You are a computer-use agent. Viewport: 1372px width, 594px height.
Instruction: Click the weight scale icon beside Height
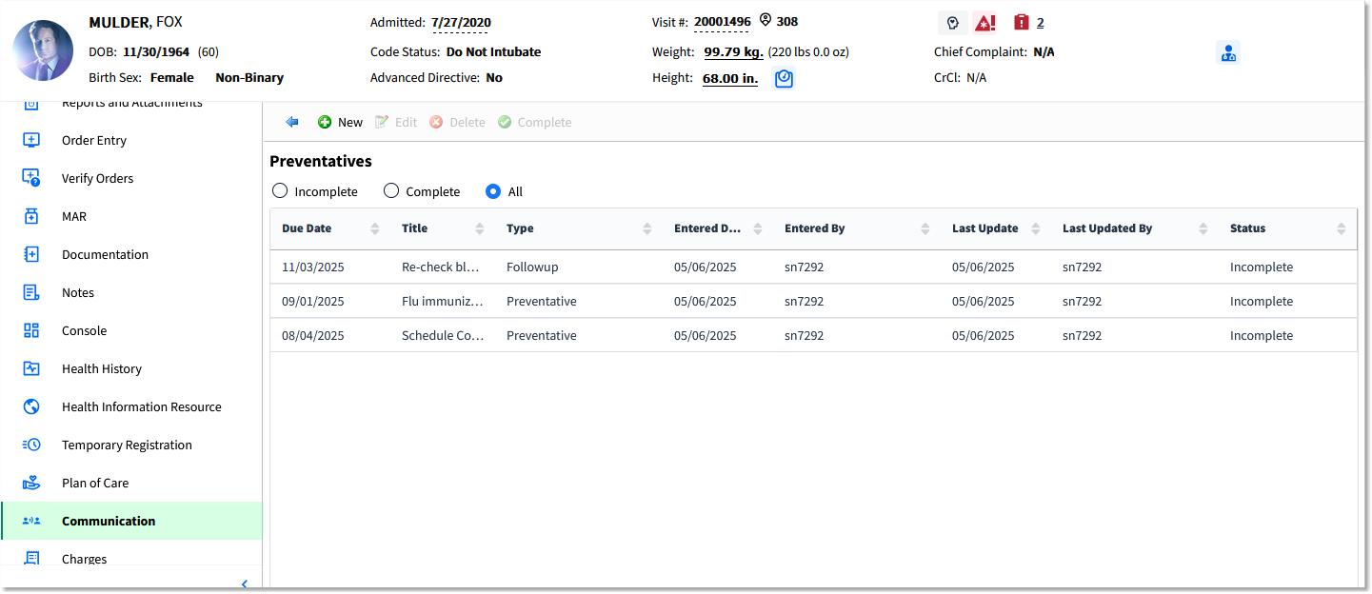784,78
